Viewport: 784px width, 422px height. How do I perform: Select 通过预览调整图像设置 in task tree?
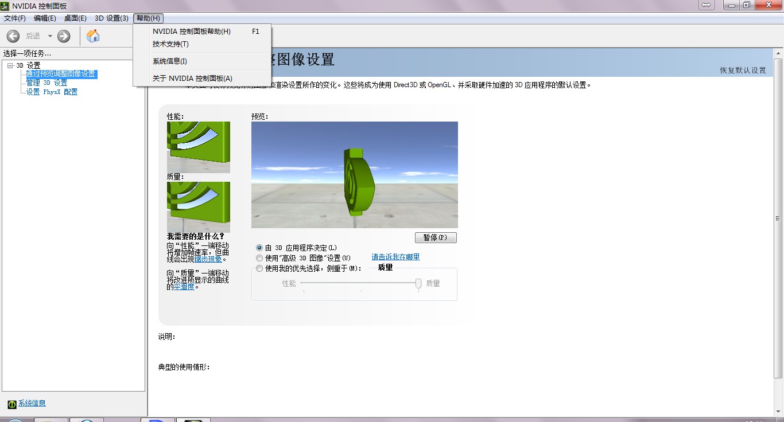(x=61, y=74)
